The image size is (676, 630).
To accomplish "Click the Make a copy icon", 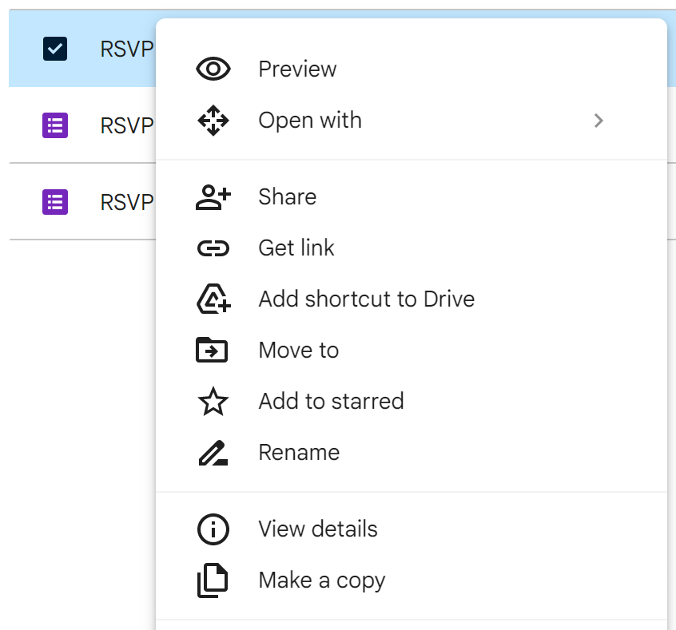I will (213, 580).
